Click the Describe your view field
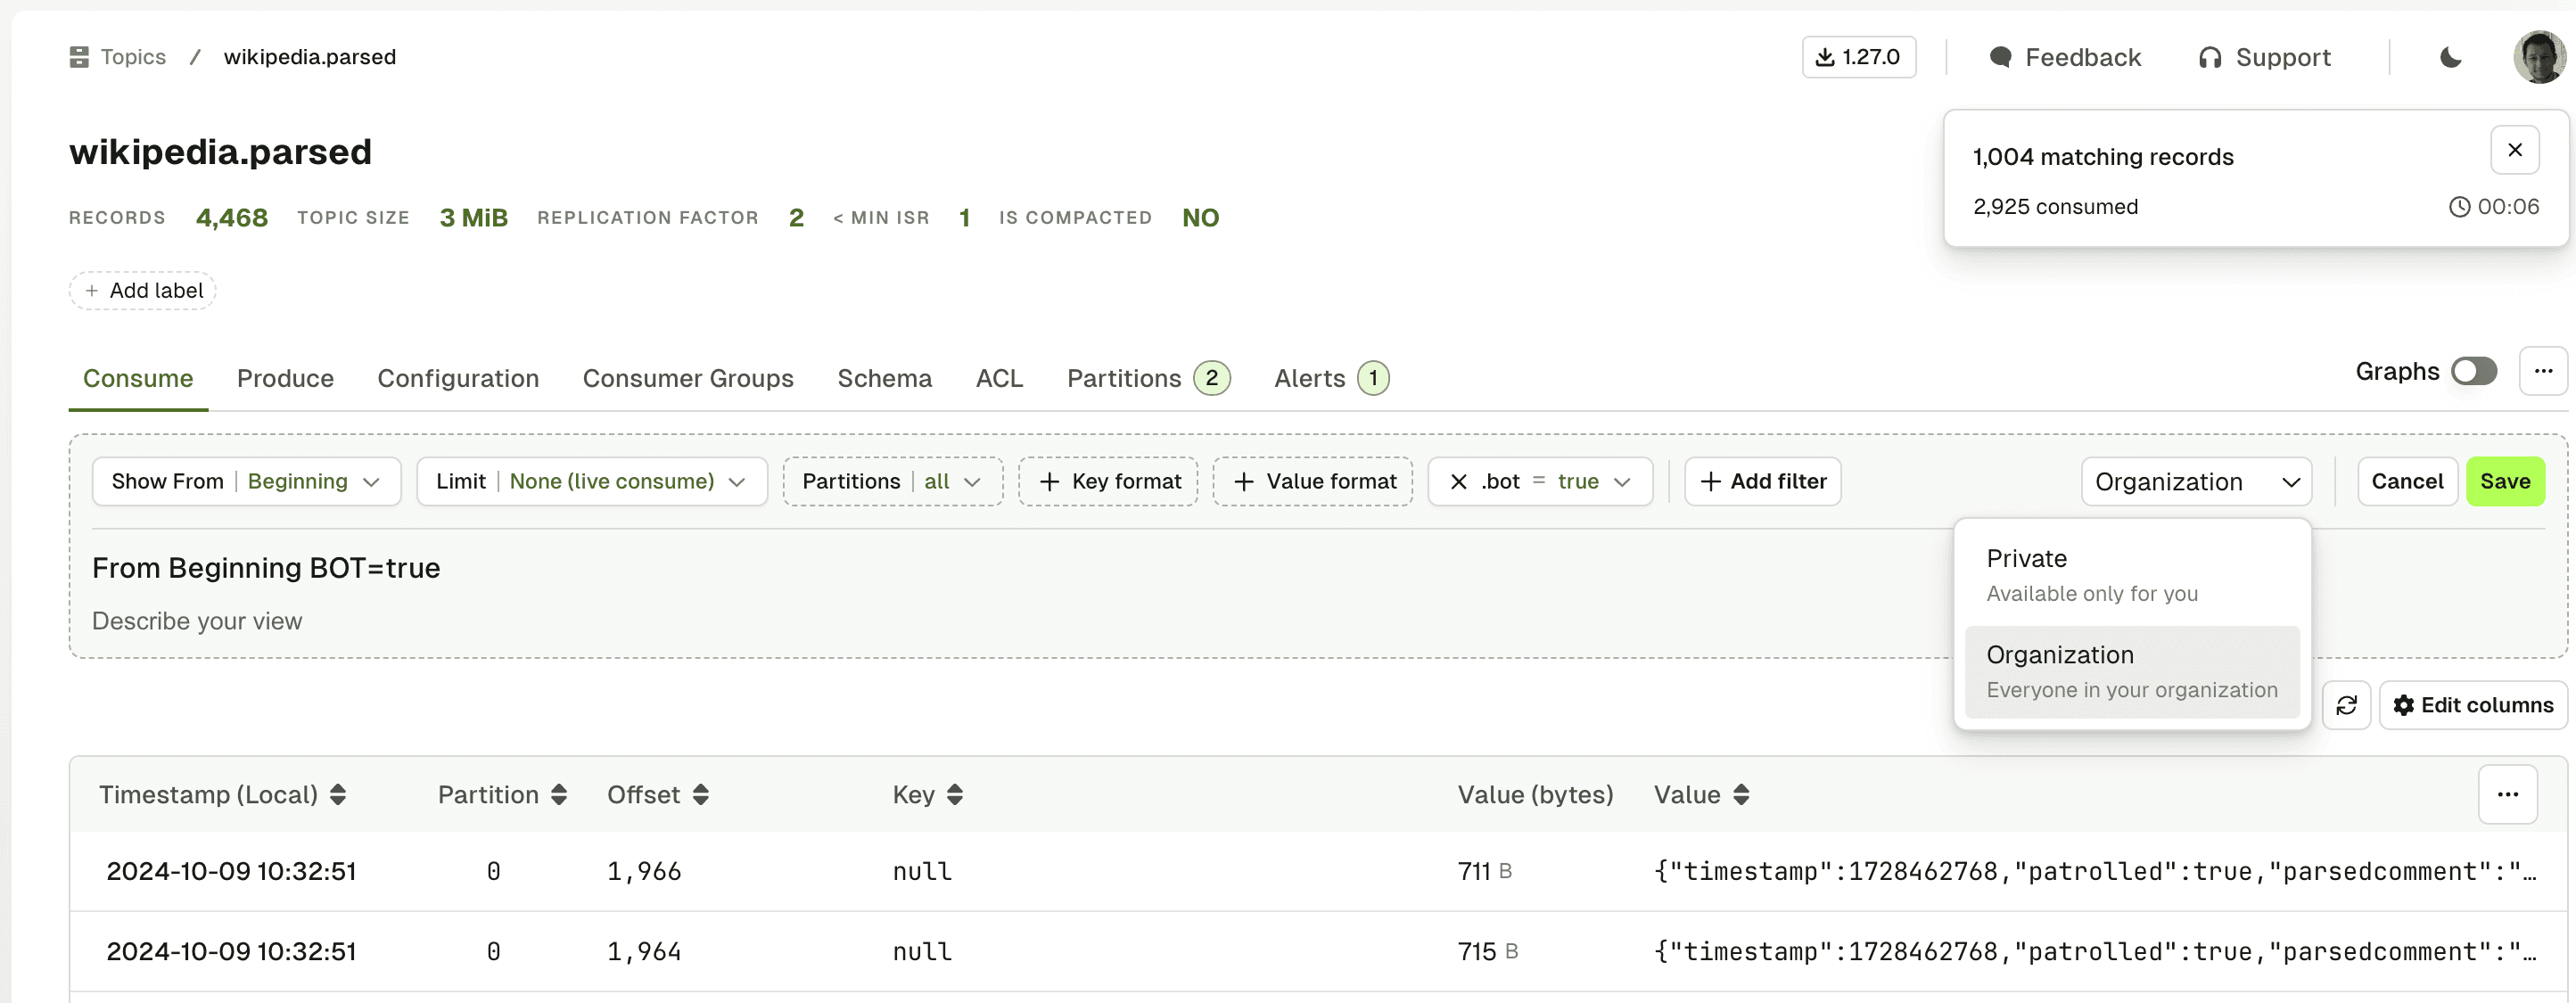Image resolution: width=2576 pixels, height=1003 pixels. (197, 621)
